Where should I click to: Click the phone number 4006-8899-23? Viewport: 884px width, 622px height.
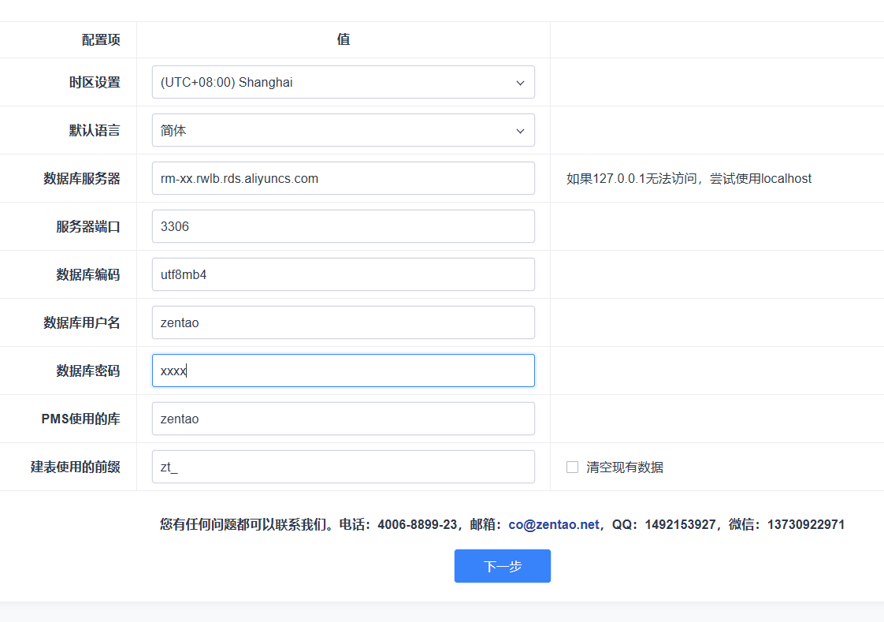418,524
